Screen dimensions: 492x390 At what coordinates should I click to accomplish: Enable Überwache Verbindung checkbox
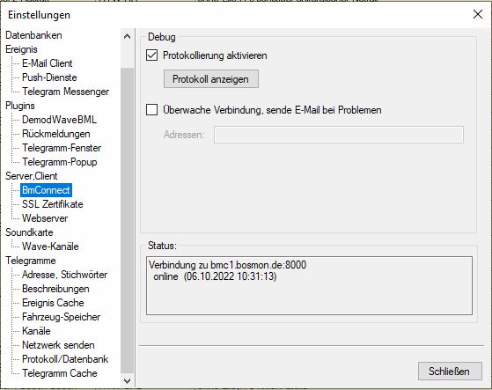[152, 110]
